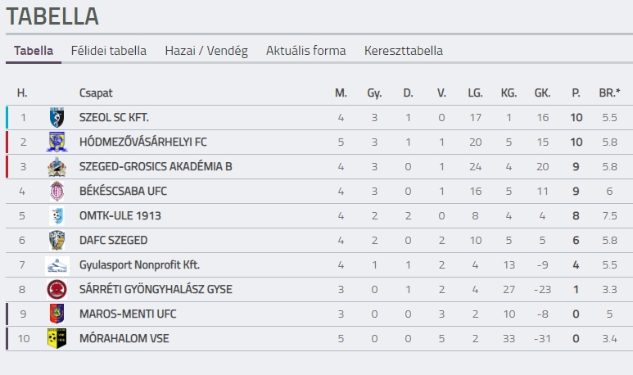This screenshot has width=633, height=375.
Task: Switch to the Félidei tabella tab
Action: pos(109,51)
